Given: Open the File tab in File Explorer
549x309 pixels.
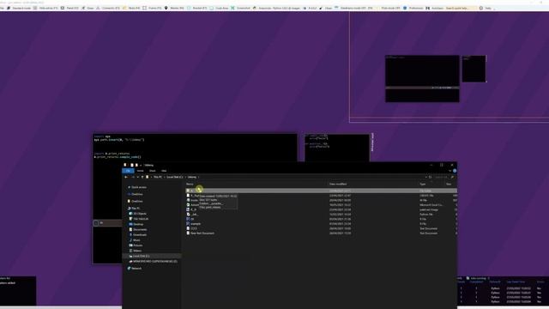Looking at the screenshot, I should point(128,171).
